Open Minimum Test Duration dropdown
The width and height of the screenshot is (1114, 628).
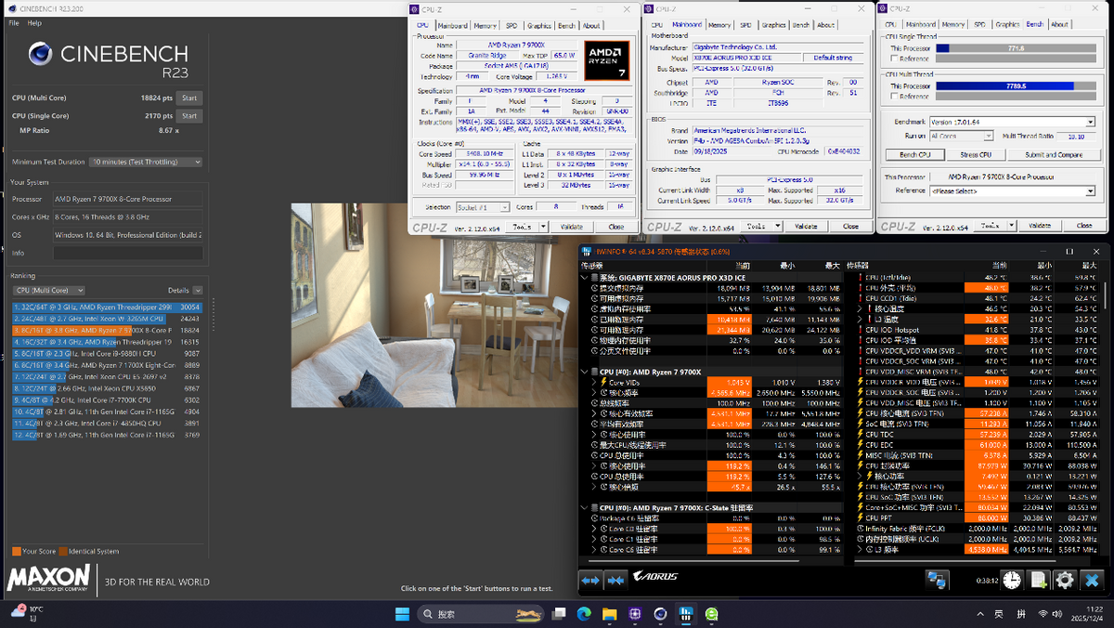coord(146,162)
